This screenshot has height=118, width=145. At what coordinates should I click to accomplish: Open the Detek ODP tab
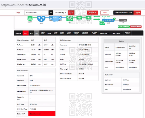pyautogui.click(x=56, y=33)
